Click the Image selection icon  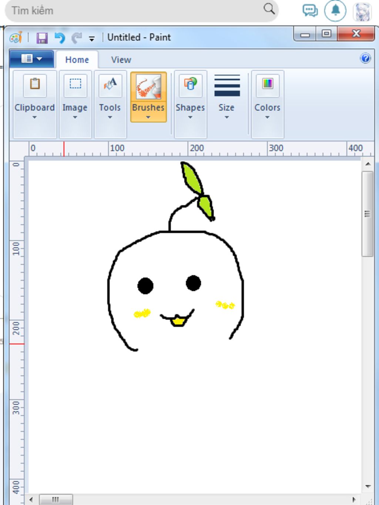[x=75, y=84]
